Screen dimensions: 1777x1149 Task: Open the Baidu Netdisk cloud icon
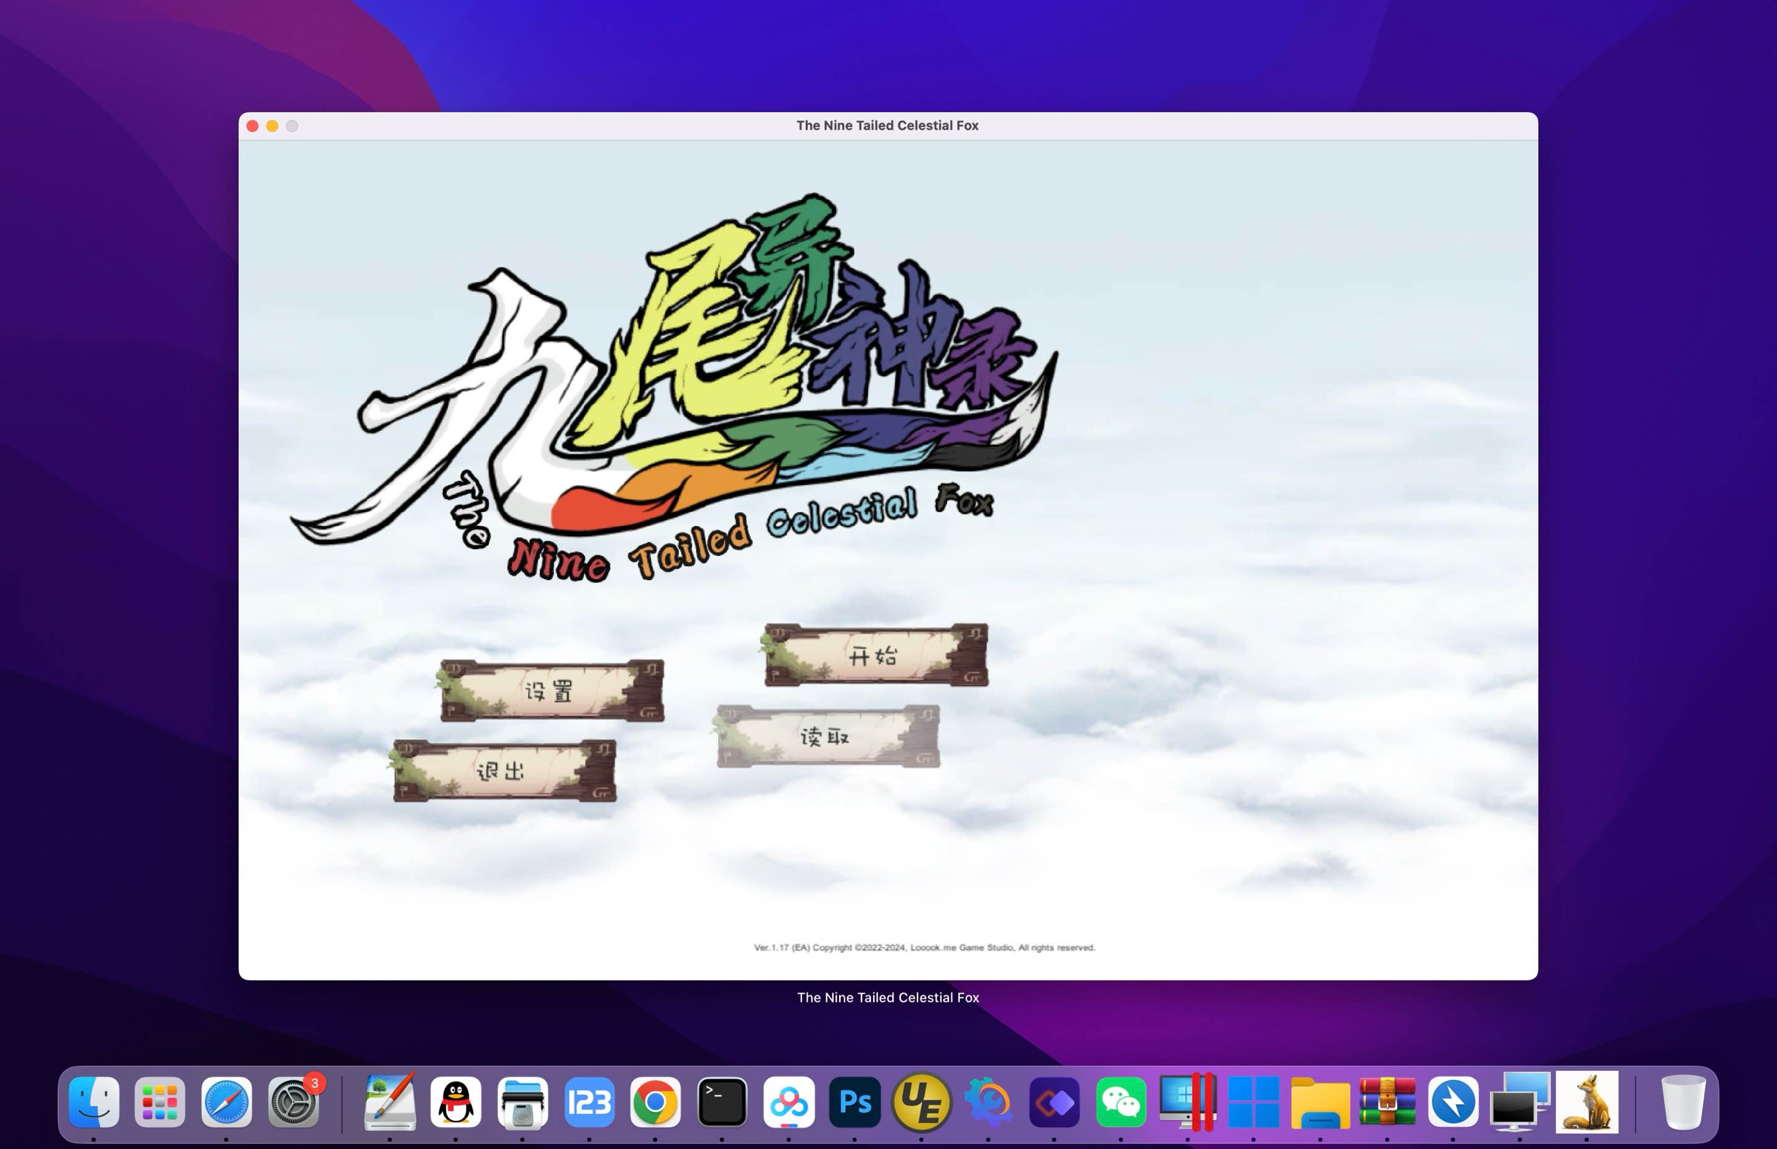click(789, 1102)
